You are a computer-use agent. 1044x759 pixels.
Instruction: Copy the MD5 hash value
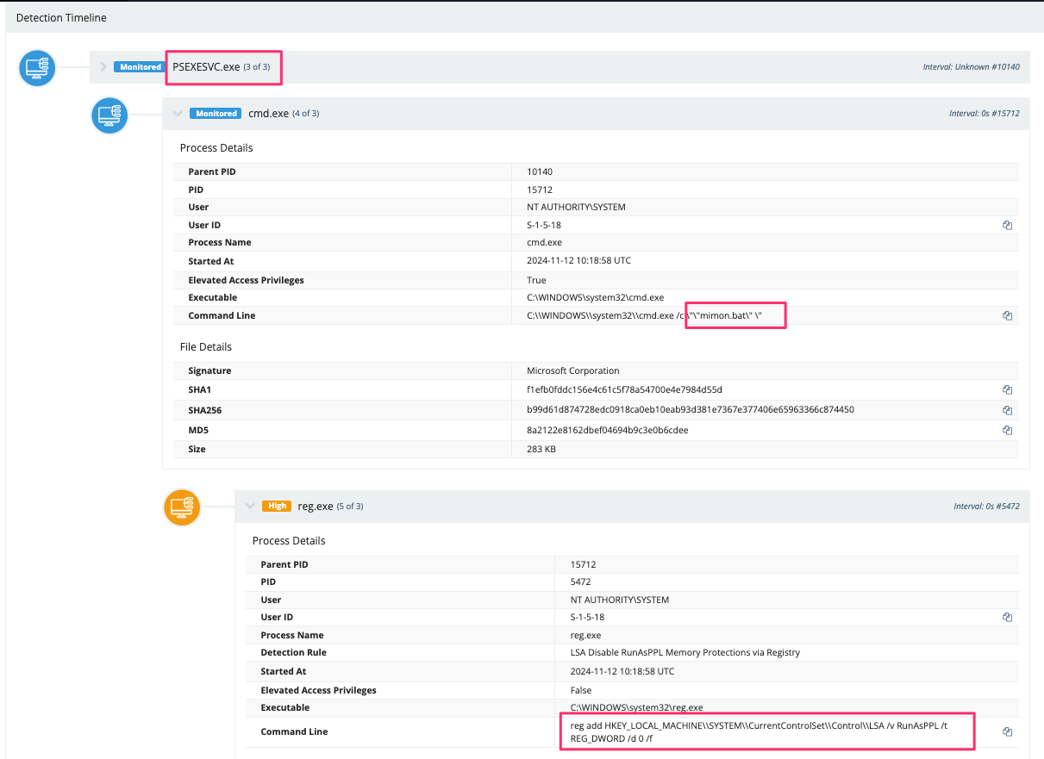[1007, 430]
